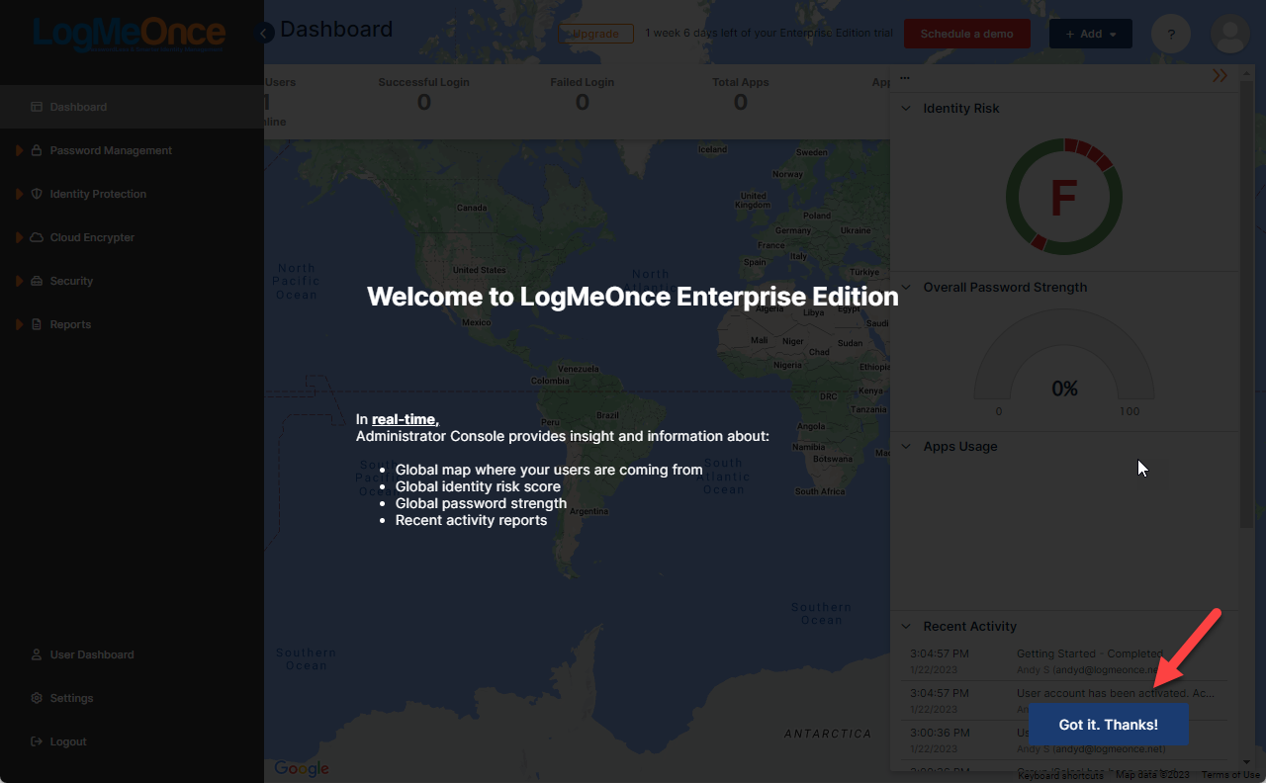Expand Cloud Encrypter arrow
Viewport: 1266px width, 783px height.
tap(19, 237)
